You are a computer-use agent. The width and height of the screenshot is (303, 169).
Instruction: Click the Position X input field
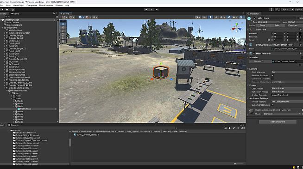tap(278, 34)
